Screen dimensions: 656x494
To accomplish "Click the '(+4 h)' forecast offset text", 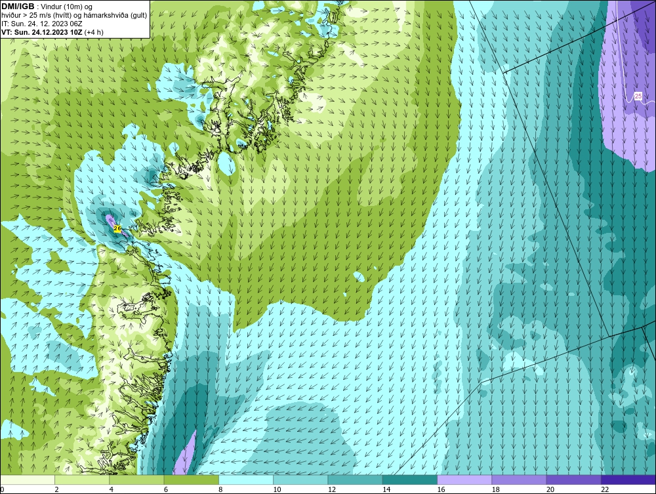I will pos(94,32).
